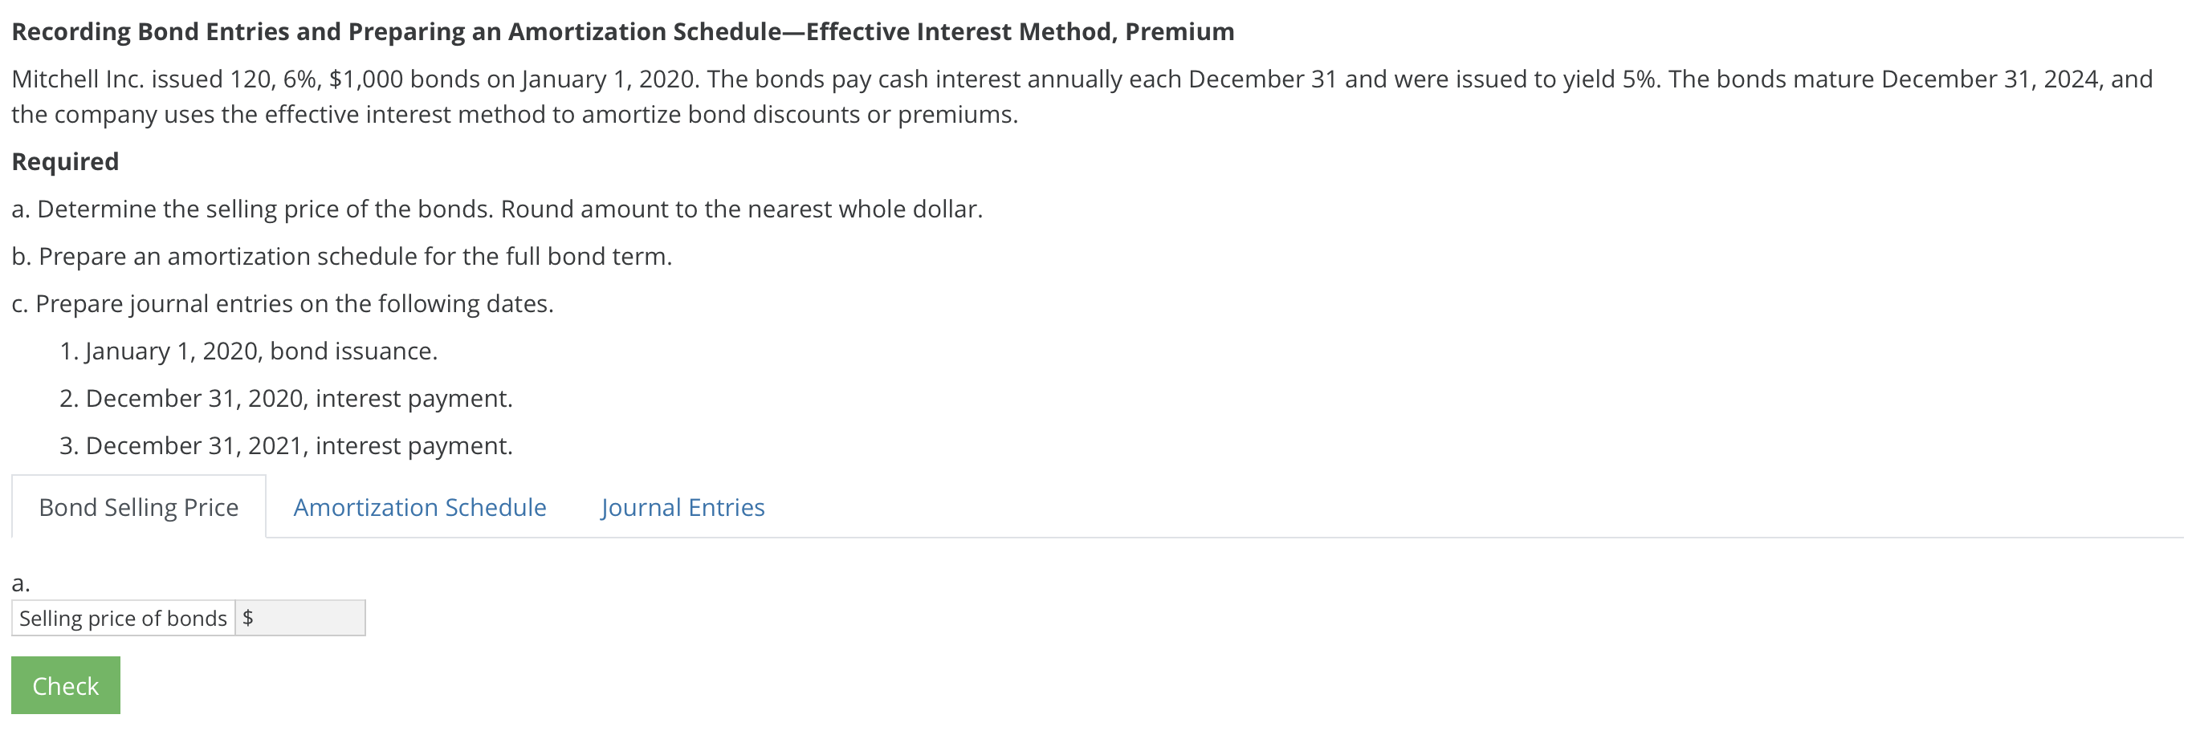Open the Journal Entries tab
The width and height of the screenshot is (2200, 743).
pyautogui.click(x=682, y=508)
